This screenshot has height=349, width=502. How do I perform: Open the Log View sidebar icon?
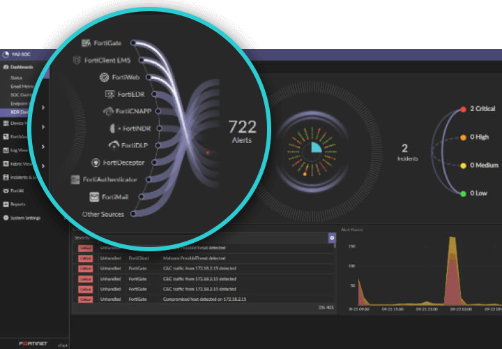(x=6, y=150)
